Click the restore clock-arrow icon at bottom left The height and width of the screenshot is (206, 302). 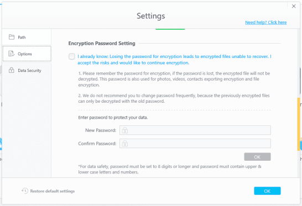[x=25, y=191]
